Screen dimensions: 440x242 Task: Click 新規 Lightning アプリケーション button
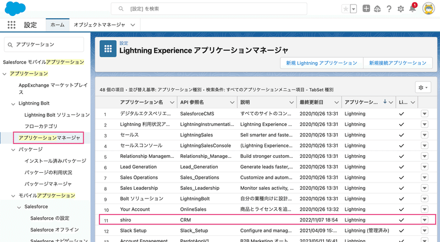pos(322,63)
